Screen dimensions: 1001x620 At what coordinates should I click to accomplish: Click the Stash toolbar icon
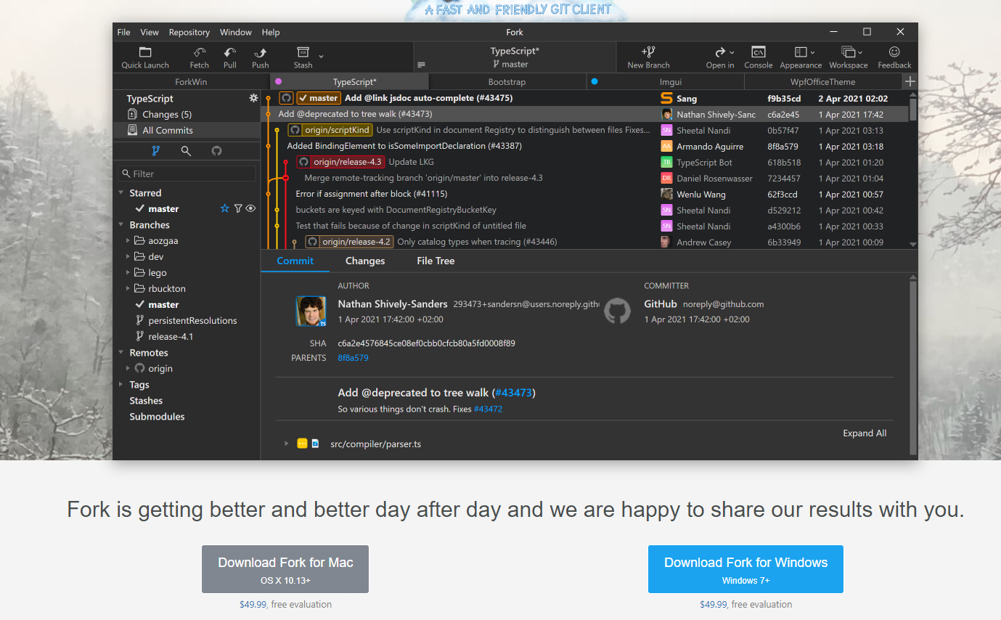[303, 52]
